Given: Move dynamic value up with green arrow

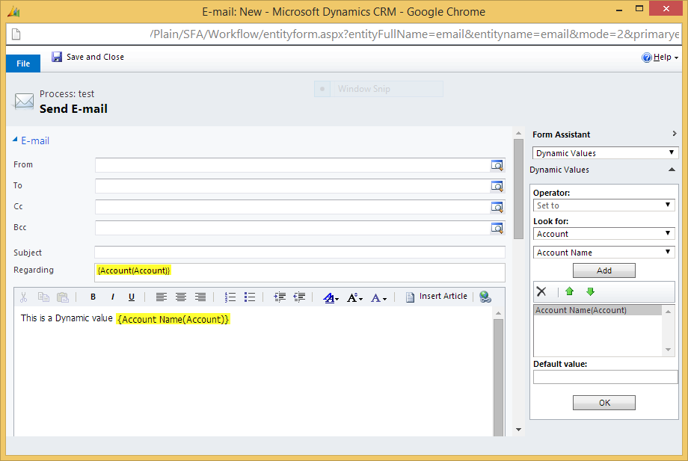Looking at the screenshot, I should pyautogui.click(x=569, y=291).
